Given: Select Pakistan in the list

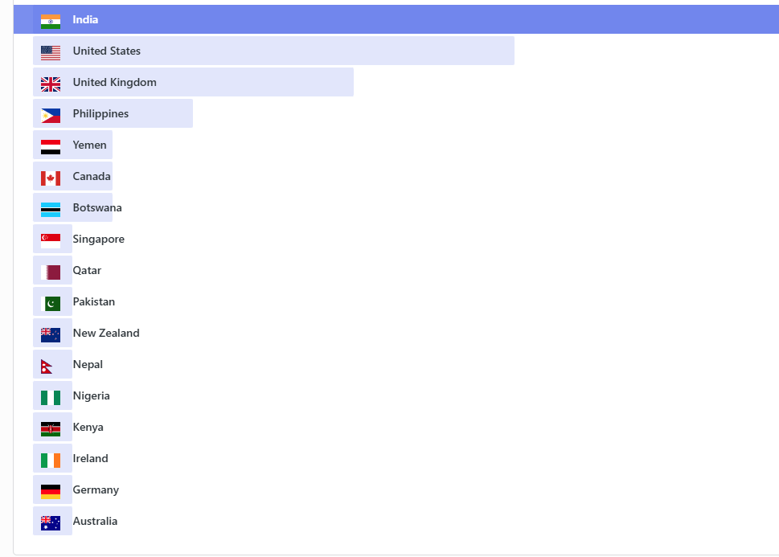Looking at the screenshot, I should point(93,302).
